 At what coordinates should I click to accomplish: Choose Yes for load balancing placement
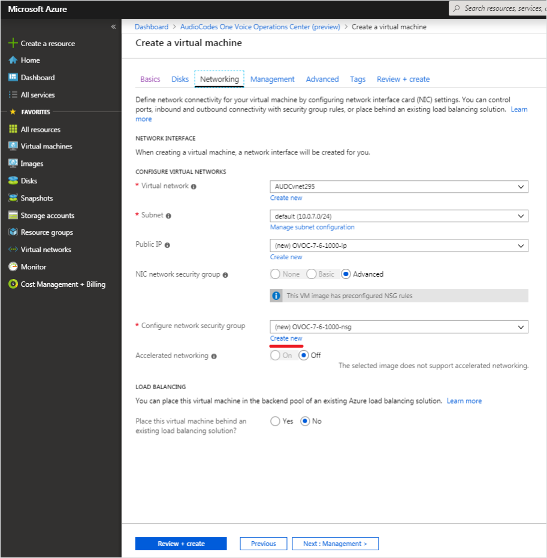click(275, 421)
